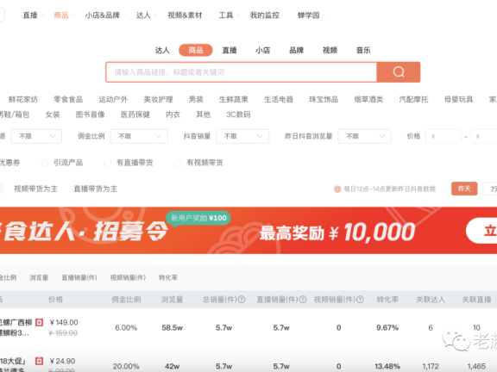497x372 pixels.
Task: Select the 视频带货为主 tab
Action: click(x=36, y=189)
